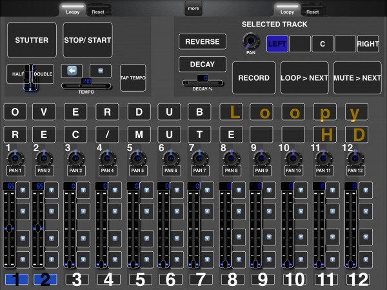Activate REVERSE for the selected track

(203, 41)
